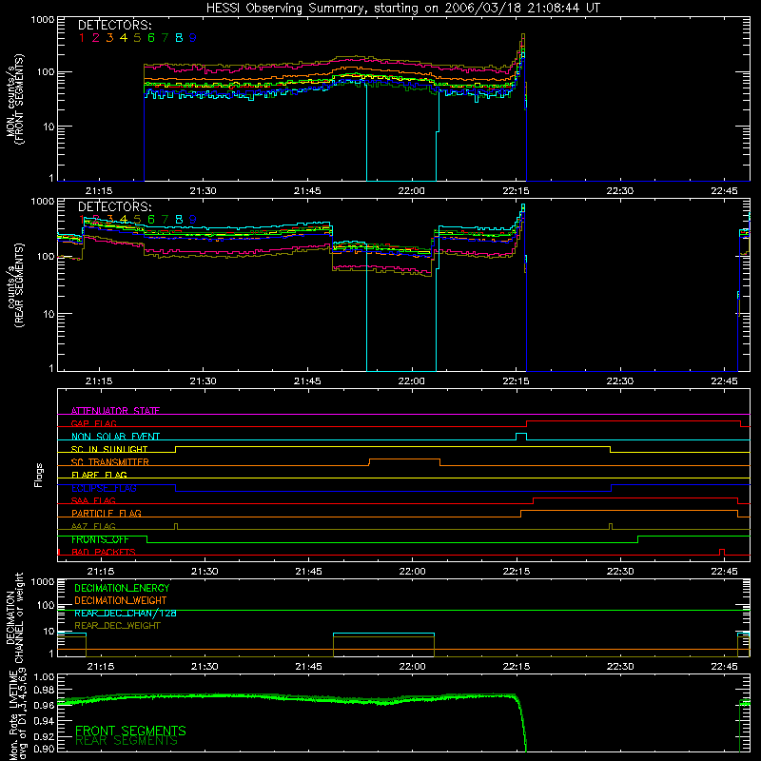The image size is (761, 761).
Task: Click the FRONT SEGMENTS livetime legend label
Action: coord(130,731)
